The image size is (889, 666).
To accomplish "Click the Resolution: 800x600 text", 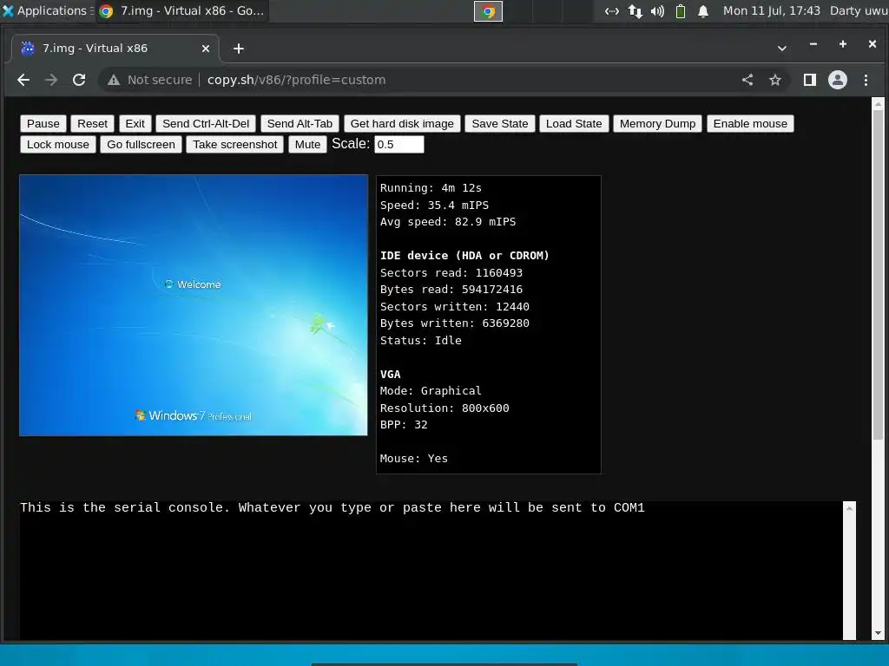I will tap(444, 408).
